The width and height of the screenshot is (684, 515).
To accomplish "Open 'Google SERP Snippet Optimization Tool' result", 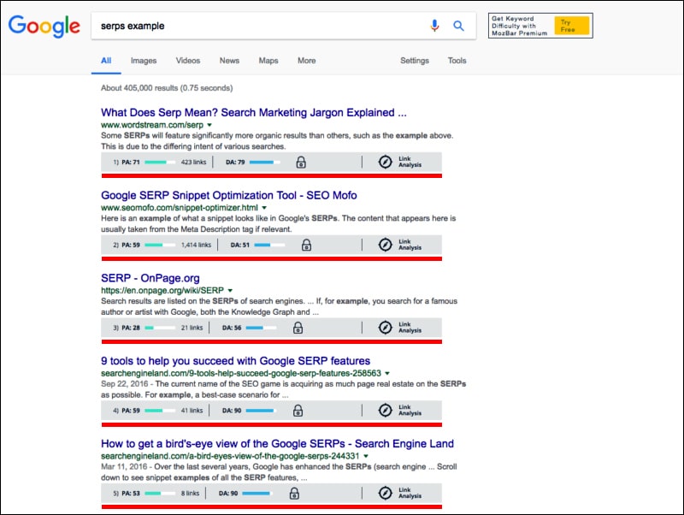I will (x=228, y=196).
